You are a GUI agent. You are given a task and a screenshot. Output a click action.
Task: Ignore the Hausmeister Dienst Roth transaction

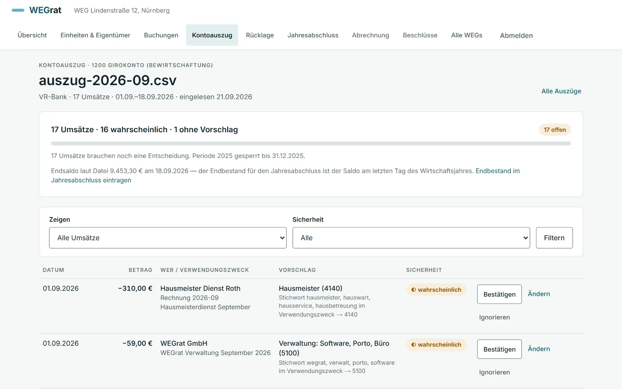click(494, 317)
